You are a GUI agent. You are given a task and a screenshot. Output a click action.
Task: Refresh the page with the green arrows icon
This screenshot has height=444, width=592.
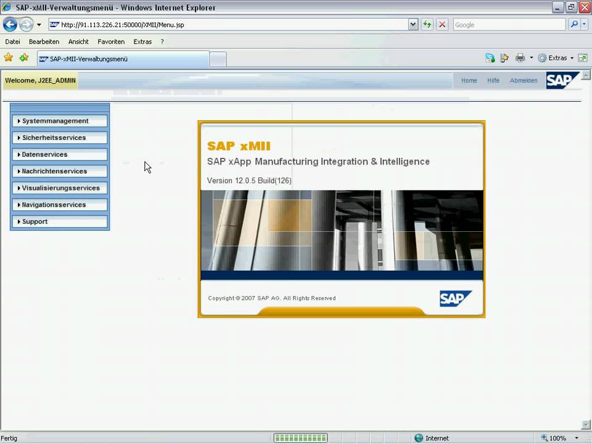427,25
